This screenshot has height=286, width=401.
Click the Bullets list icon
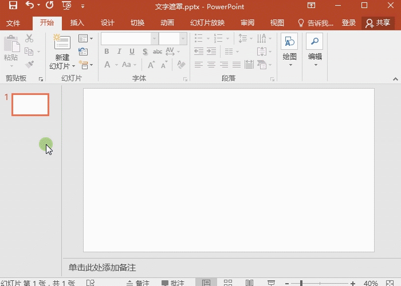(199, 38)
